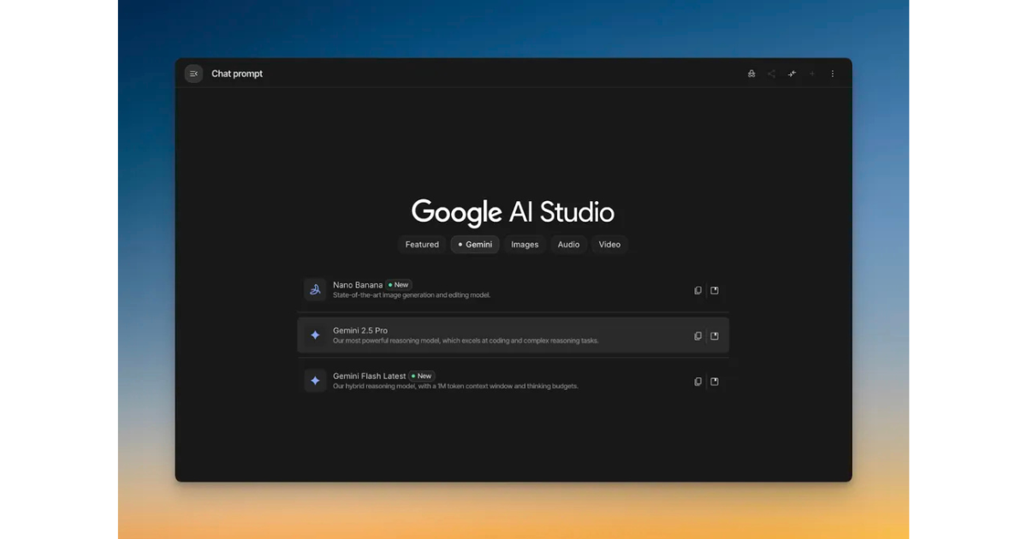Click the New badge on Gemini Flash Latest

[x=423, y=376]
